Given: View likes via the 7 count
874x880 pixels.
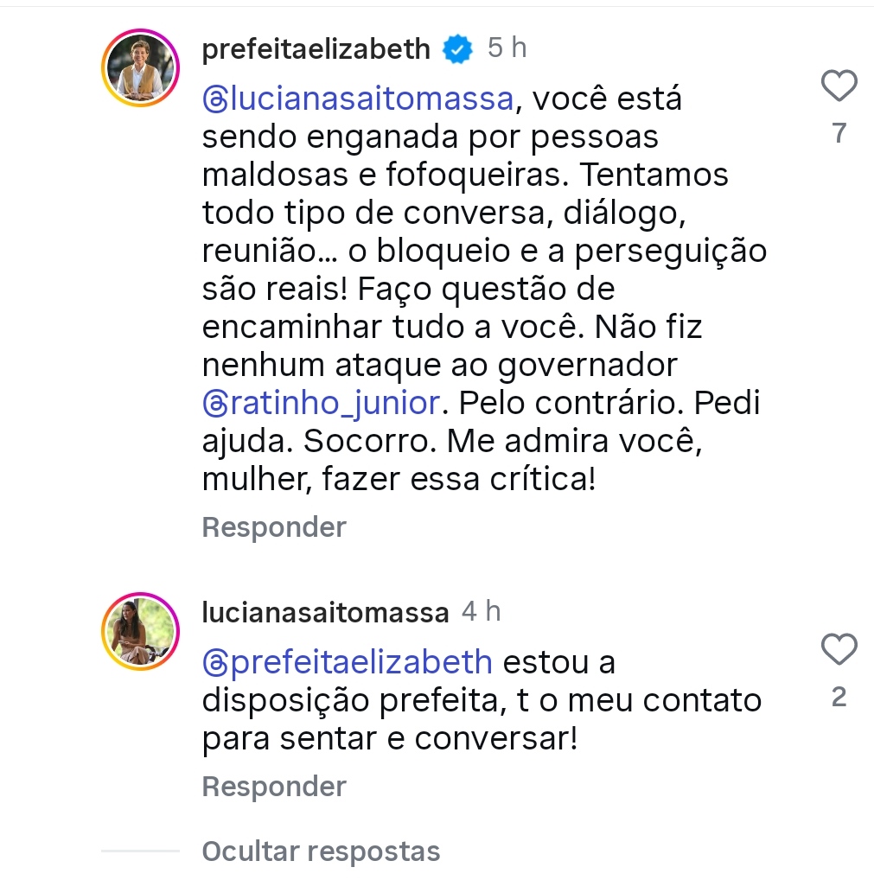Looking at the screenshot, I should pyautogui.click(x=838, y=134).
